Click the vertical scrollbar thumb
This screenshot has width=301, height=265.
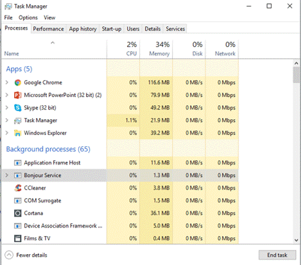[296, 75]
